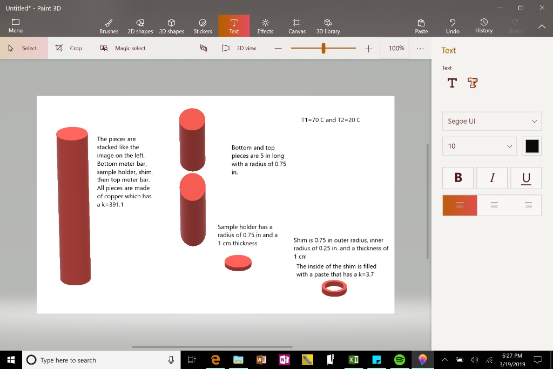Open the Canvas settings
553x369 pixels.
296,26
